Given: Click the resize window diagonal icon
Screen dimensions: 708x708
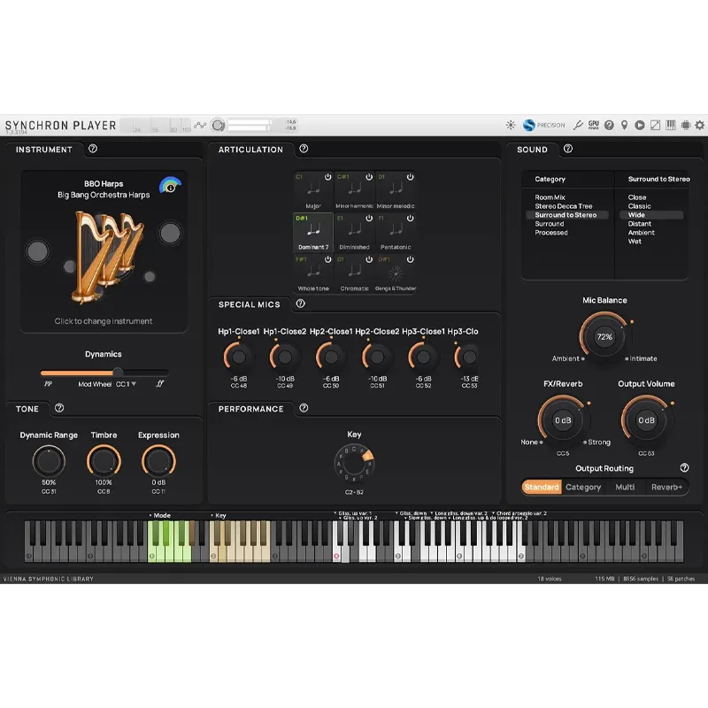Looking at the screenshot, I should (655, 125).
